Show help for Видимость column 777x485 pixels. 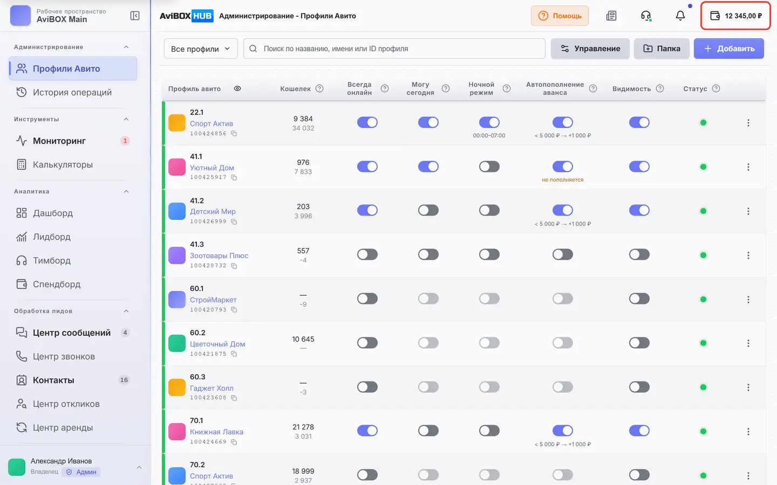(660, 88)
